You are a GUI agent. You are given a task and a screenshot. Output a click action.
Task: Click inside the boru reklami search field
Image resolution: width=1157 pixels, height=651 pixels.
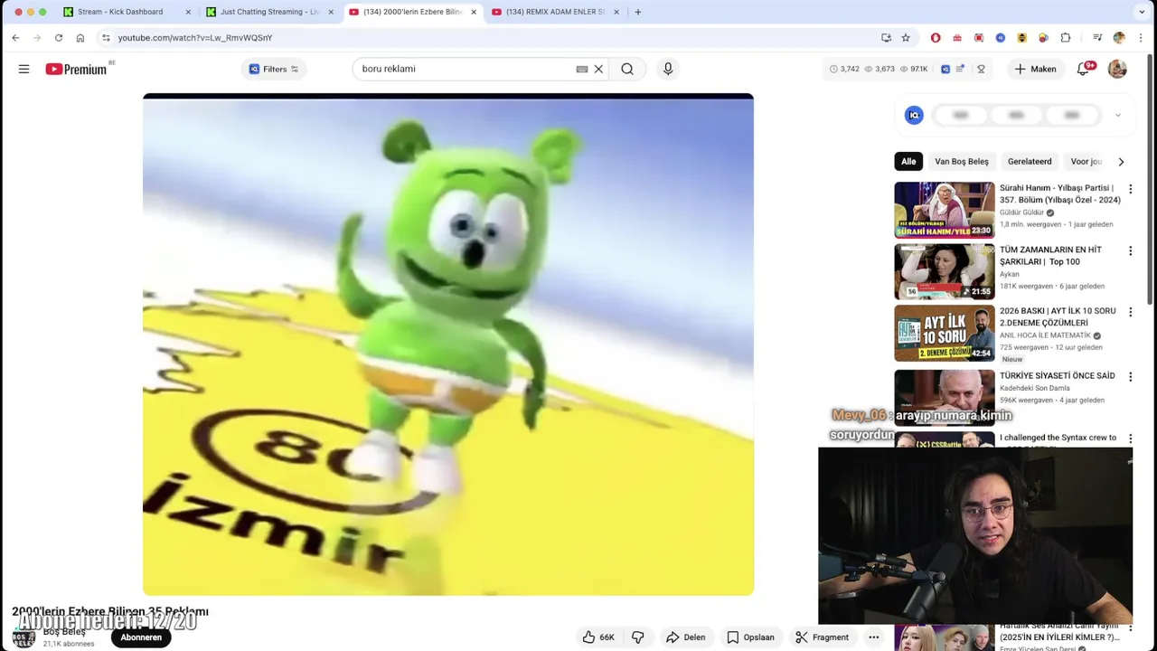[466, 69]
